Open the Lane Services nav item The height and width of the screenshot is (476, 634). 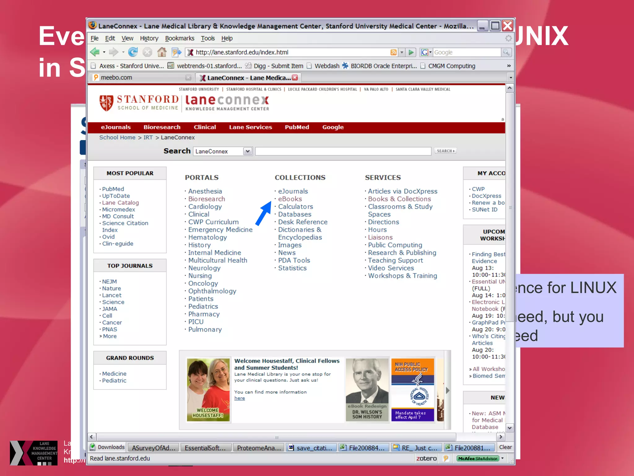[x=250, y=127]
